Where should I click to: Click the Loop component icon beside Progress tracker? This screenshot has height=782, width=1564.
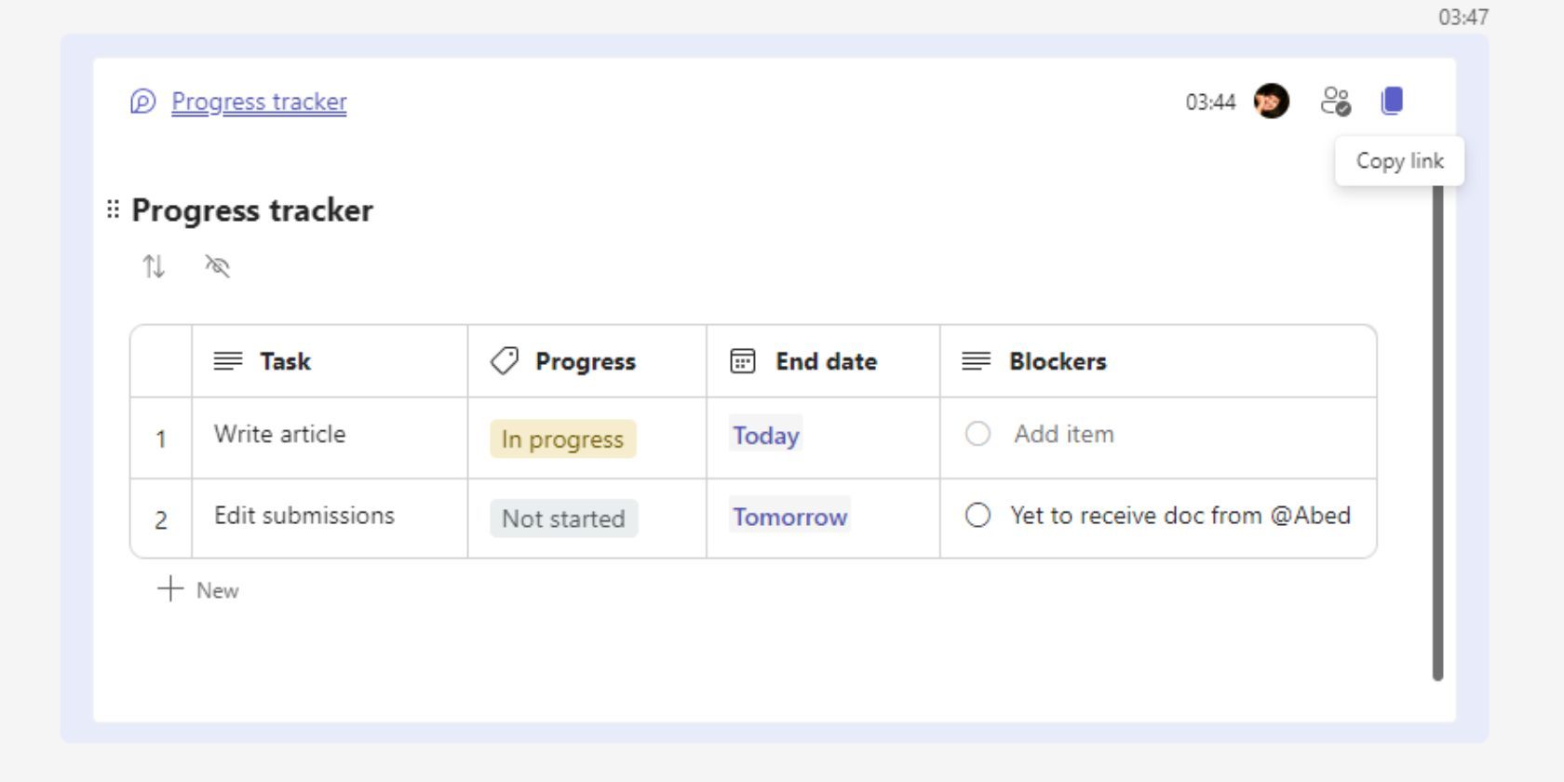coord(143,101)
